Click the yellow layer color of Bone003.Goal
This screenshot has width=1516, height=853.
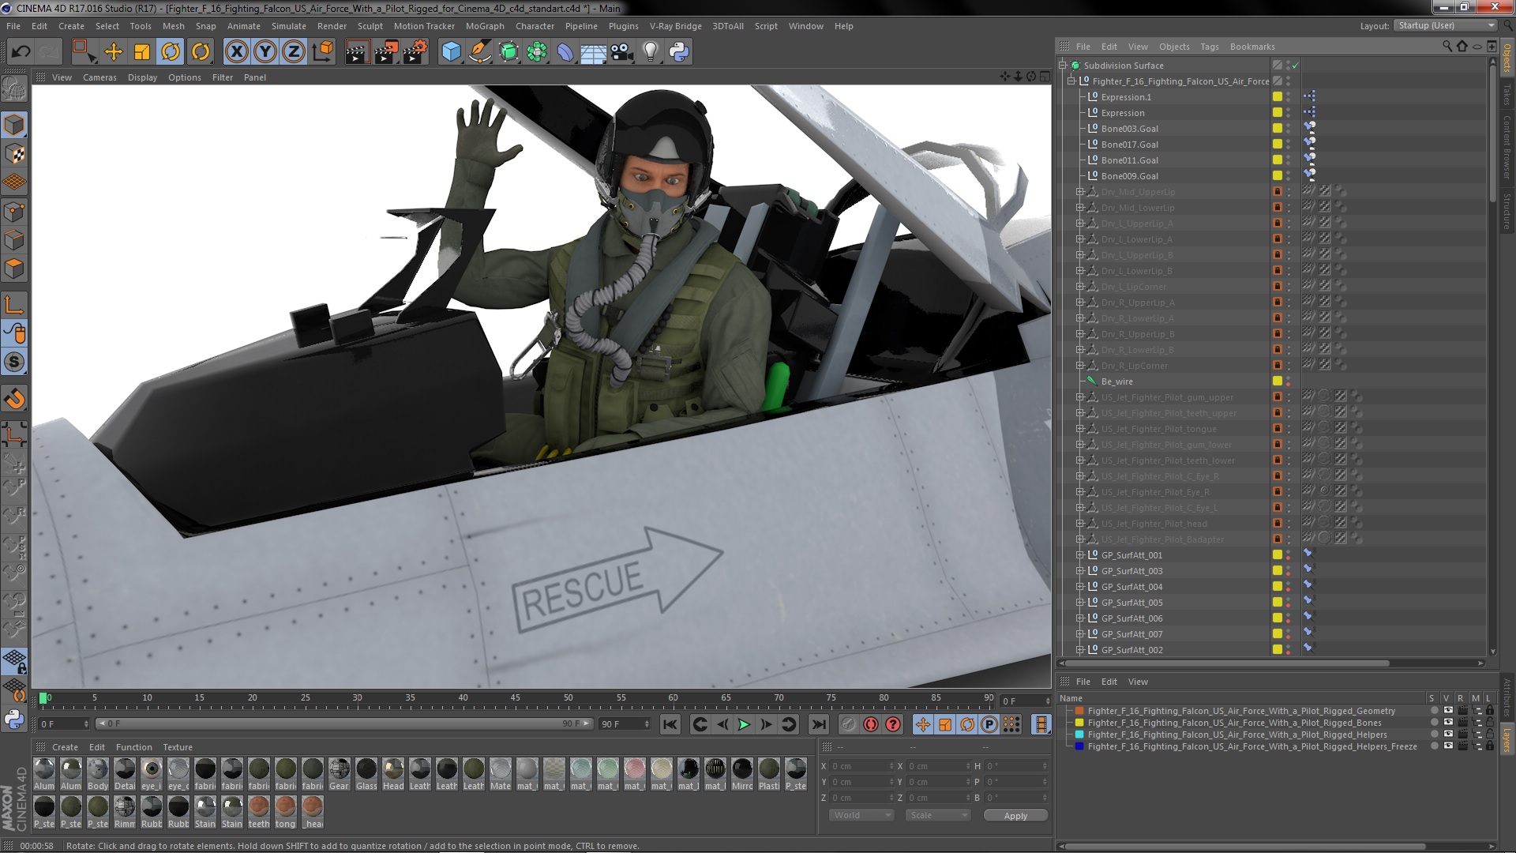click(x=1277, y=129)
